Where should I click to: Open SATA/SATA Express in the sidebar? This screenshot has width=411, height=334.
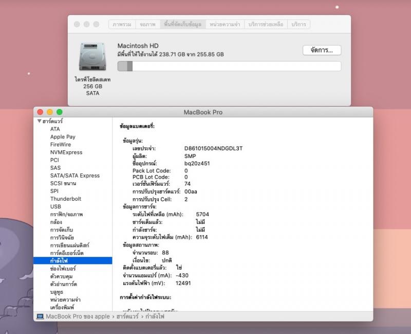coord(75,175)
